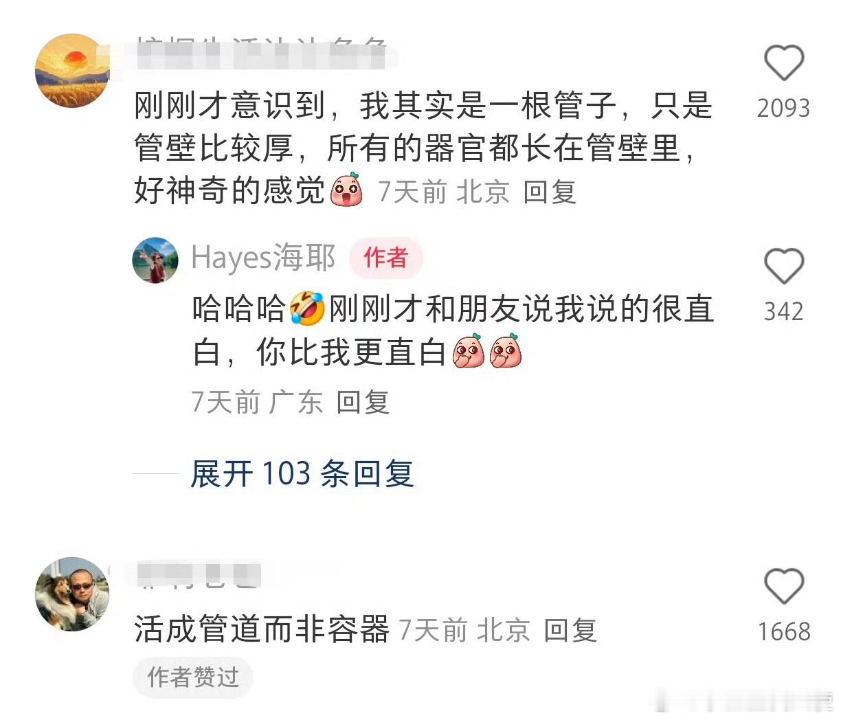Open Hayes海耶 username link
This screenshot has height=720, width=841.
(x=264, y=258)
